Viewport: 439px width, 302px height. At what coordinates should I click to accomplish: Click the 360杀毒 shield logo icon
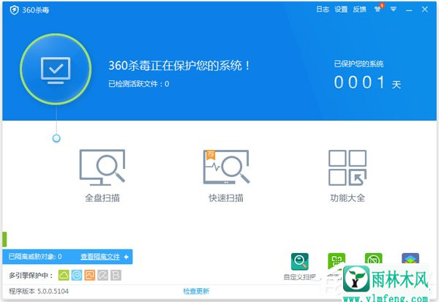coord(14,10)
